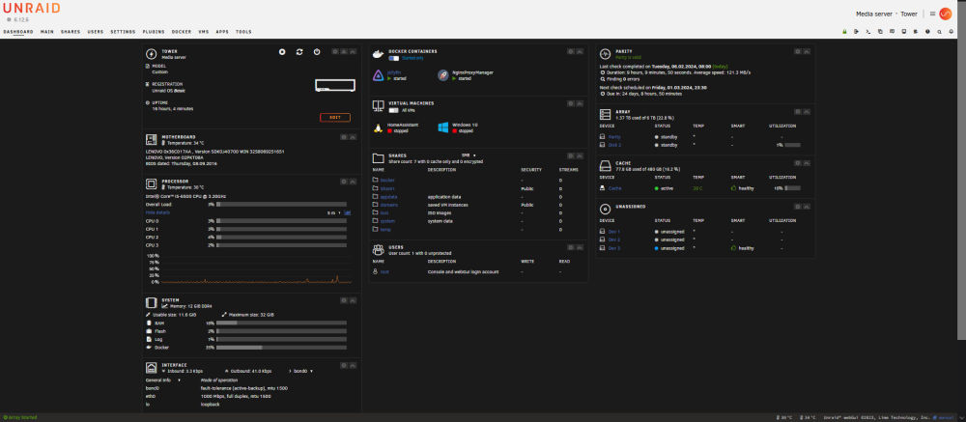The width and height of the screenshot is (966, 422).
Task: Click the page vertical scrollbar
Action: click(962, 169)
